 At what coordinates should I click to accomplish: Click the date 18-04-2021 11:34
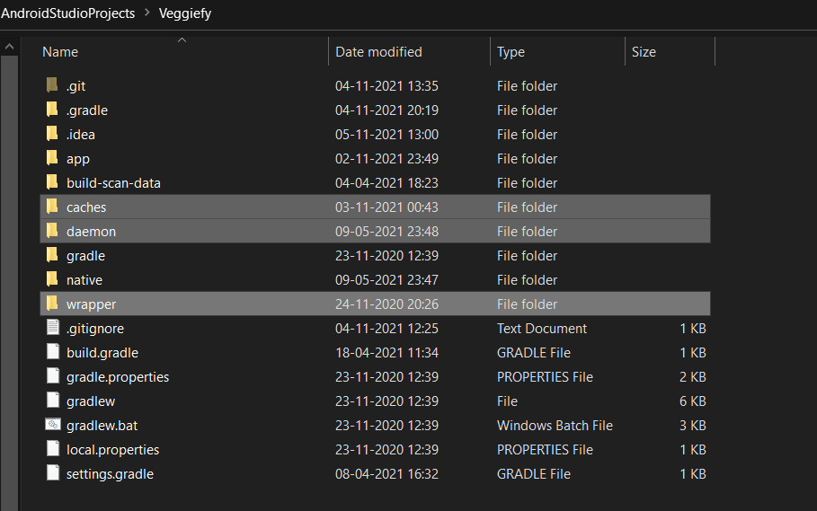coord(386,353)
